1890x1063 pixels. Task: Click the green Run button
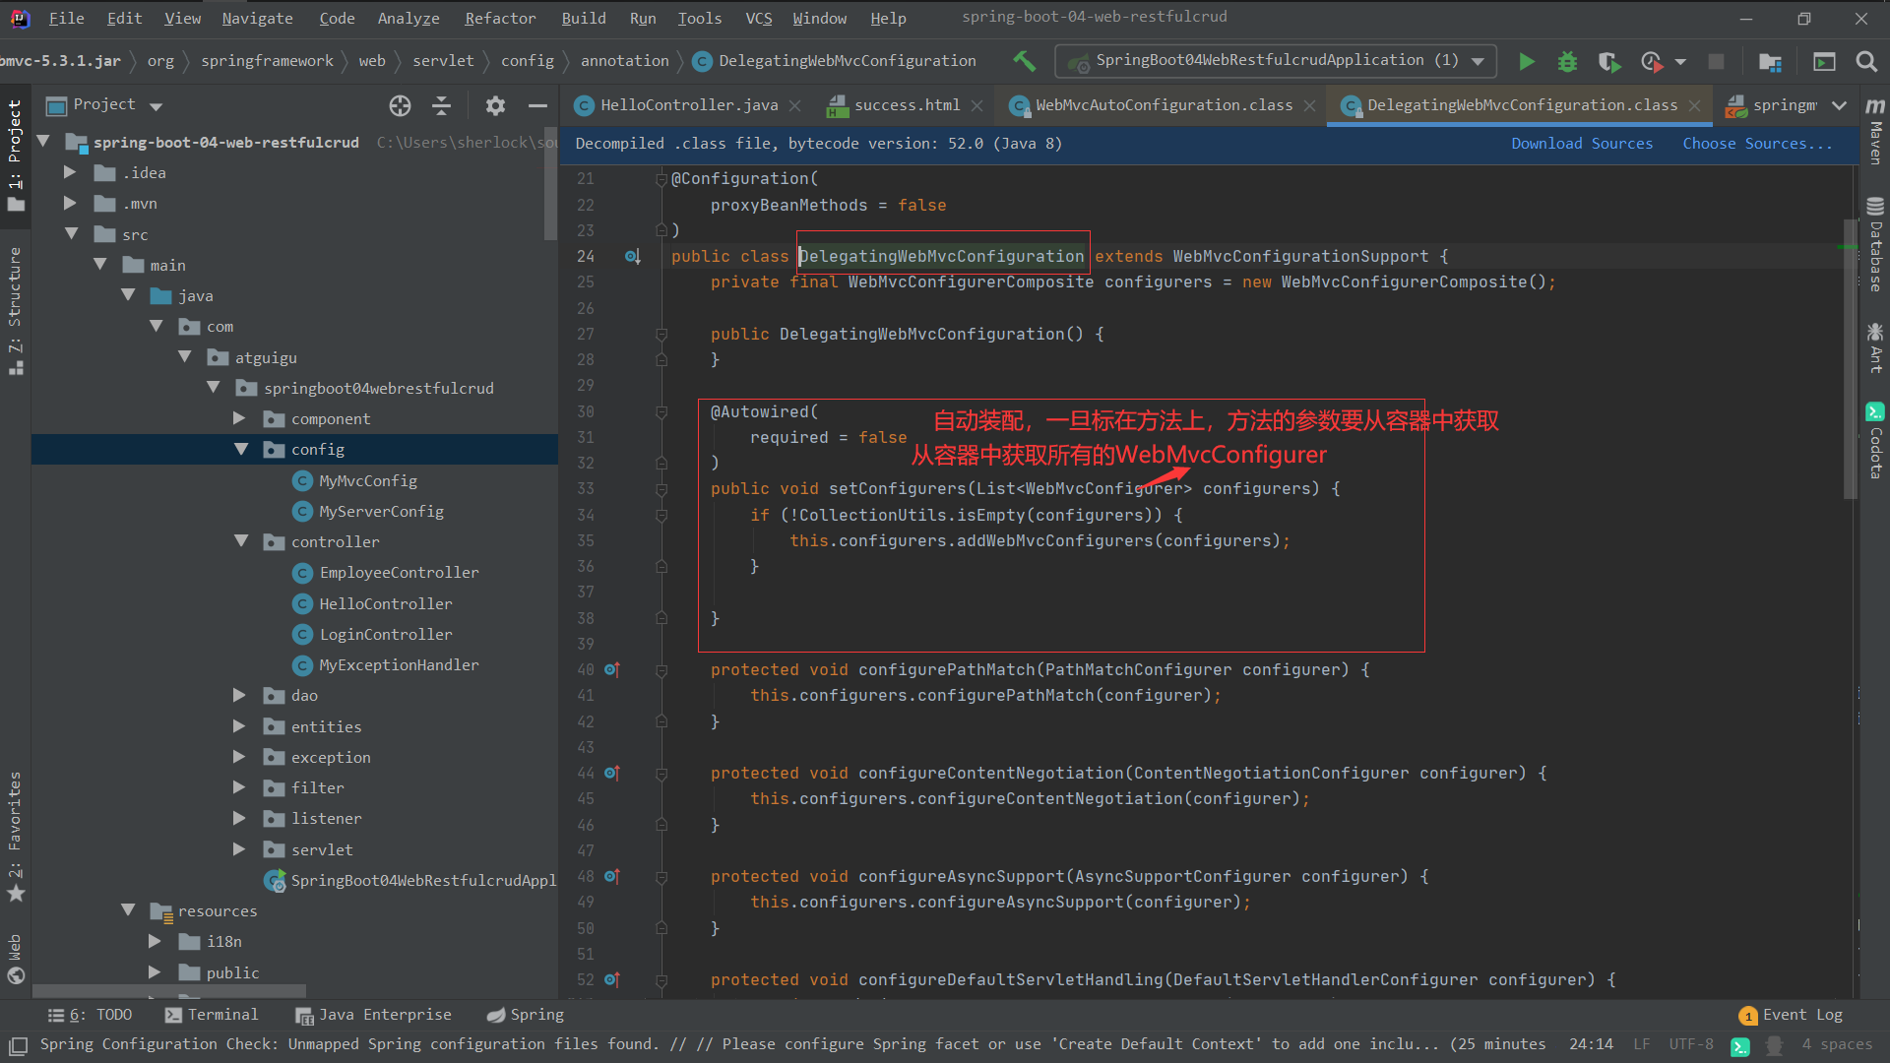click(x=1527, y=61)
